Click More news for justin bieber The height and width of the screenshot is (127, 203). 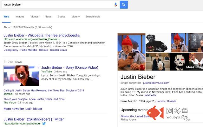[23, 109]
